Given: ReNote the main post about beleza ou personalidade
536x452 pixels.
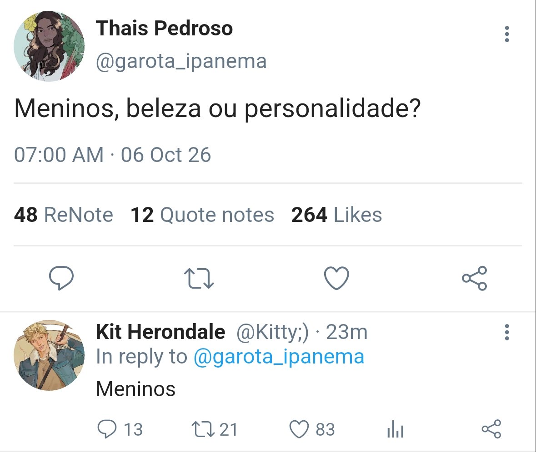Looking at the screenshot, I should 199,278.
